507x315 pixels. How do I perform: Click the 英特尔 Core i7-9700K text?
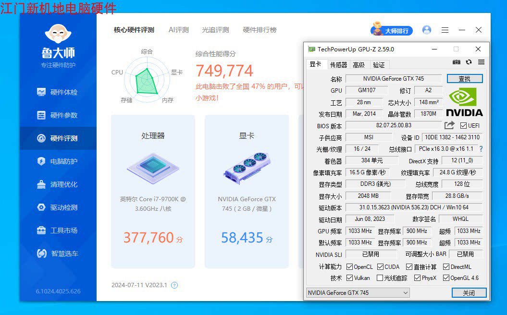(x=153, y=204)
